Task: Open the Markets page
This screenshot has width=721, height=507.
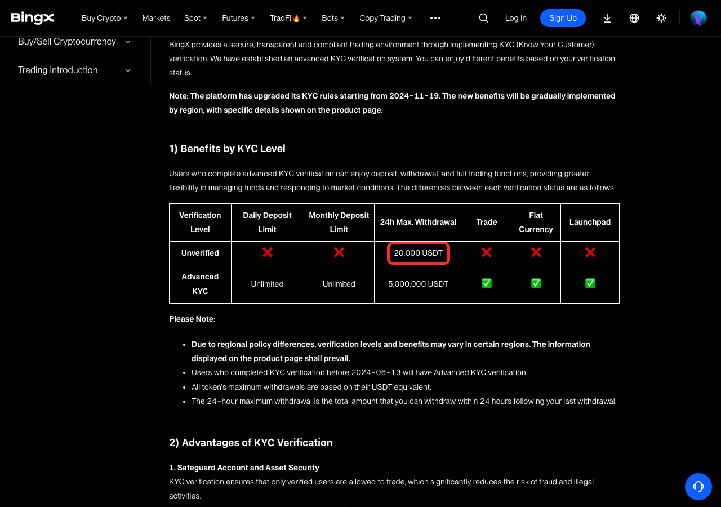Action: [x=156, y=18]
